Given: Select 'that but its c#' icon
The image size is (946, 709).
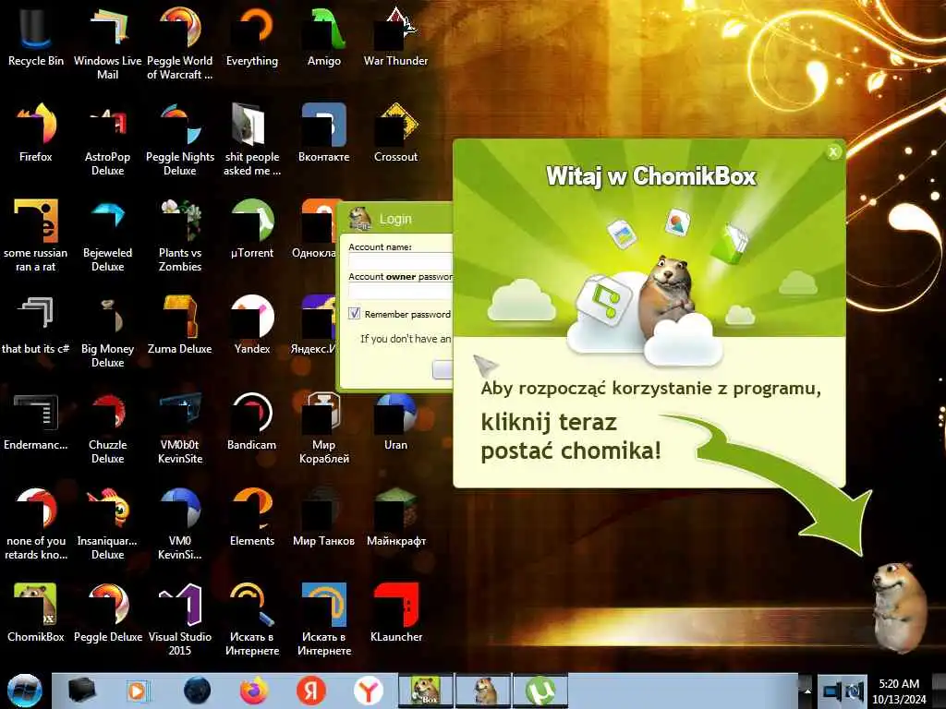Looking at the screenshot, I should (36, 324).
